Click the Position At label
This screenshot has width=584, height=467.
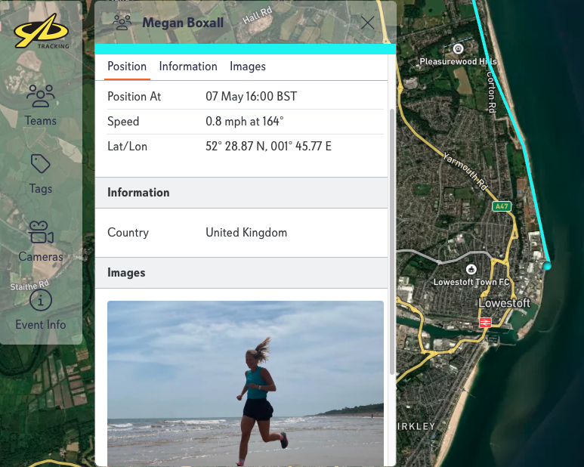[134, 97]
